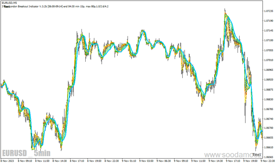This screenshot has width=275, height=164.
Task: Select the 9 Nov 01:10 time label
Action: tap(129, 161)
